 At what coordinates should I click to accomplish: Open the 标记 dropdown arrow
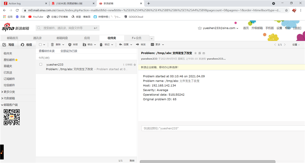coord(112,45)
